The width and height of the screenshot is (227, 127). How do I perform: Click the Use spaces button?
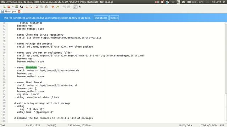click(x=101, y=18)
